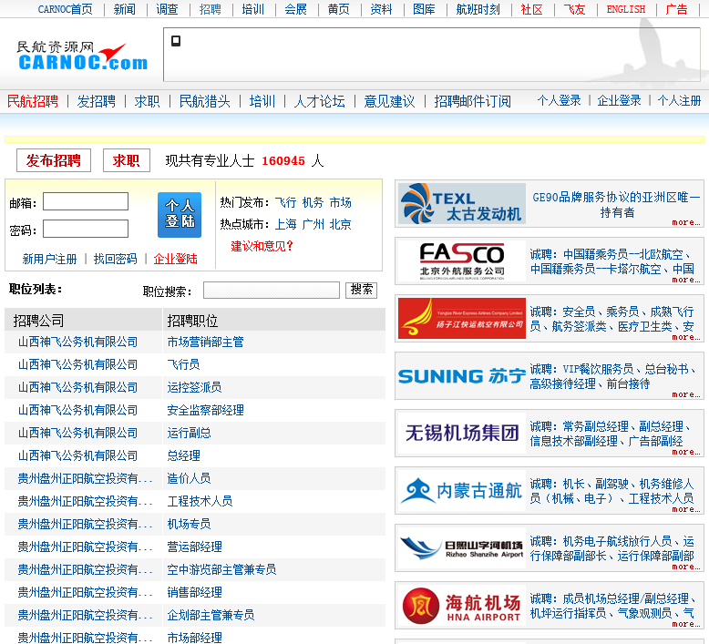Open CARNOC首页 in top navigation
Image resolution: width=709 pixels, height=644 pixels.
pyautogui.click(x=65, y=9)
